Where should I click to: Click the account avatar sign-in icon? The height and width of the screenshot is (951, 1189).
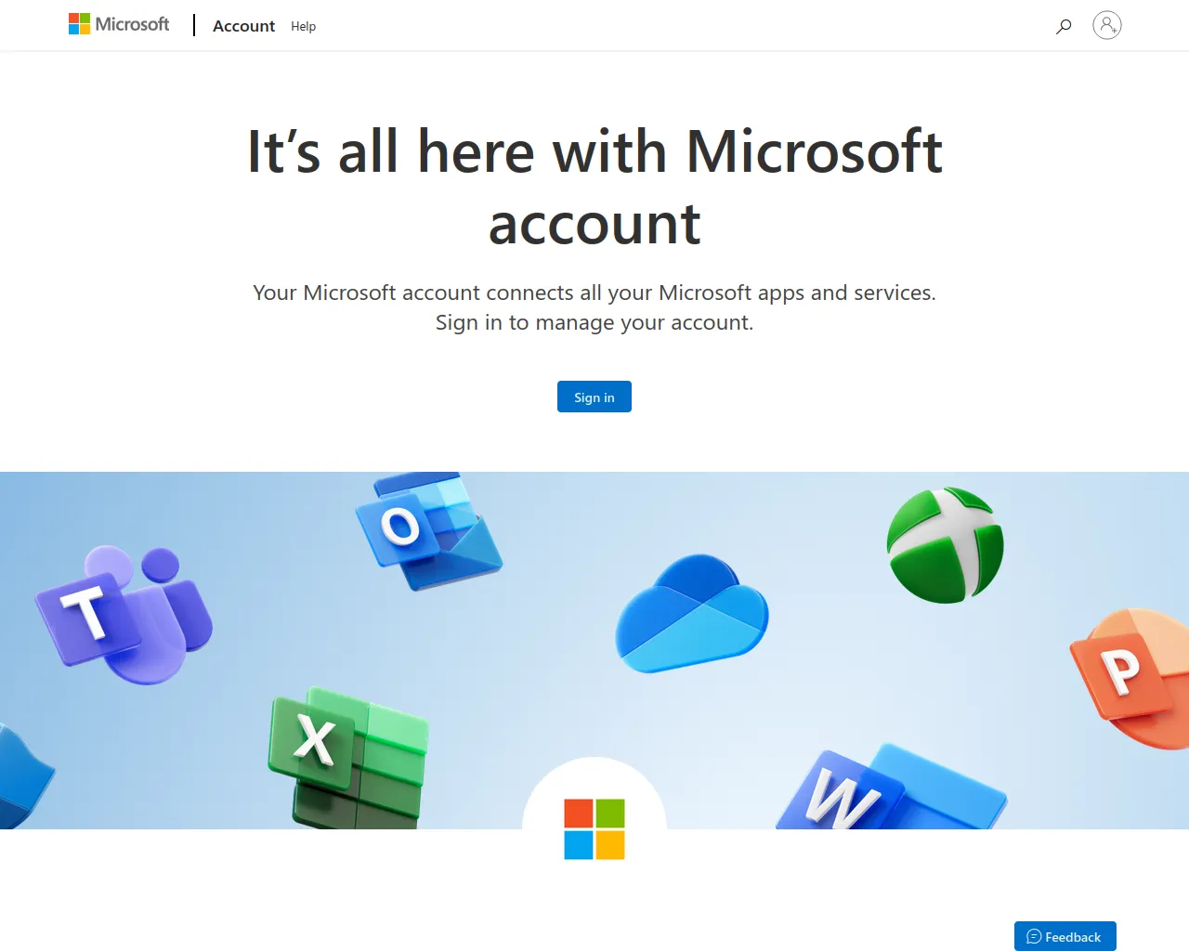[1107, 25]
